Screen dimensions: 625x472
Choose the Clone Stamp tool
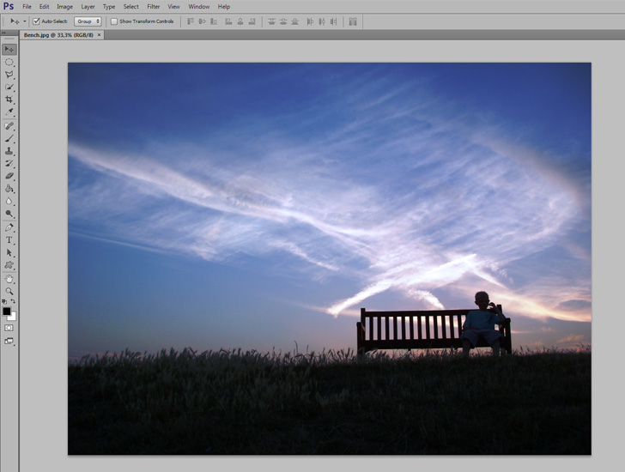9,151
